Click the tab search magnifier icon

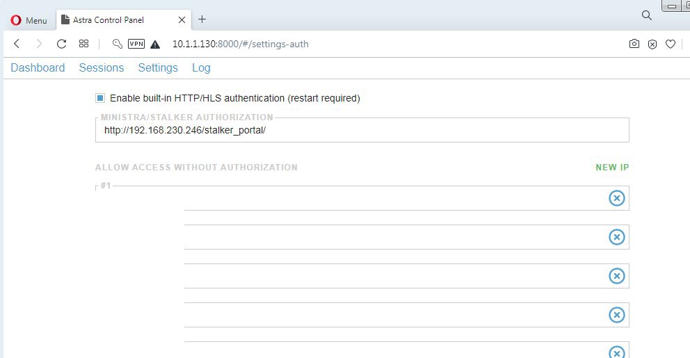tap(646, 15)
